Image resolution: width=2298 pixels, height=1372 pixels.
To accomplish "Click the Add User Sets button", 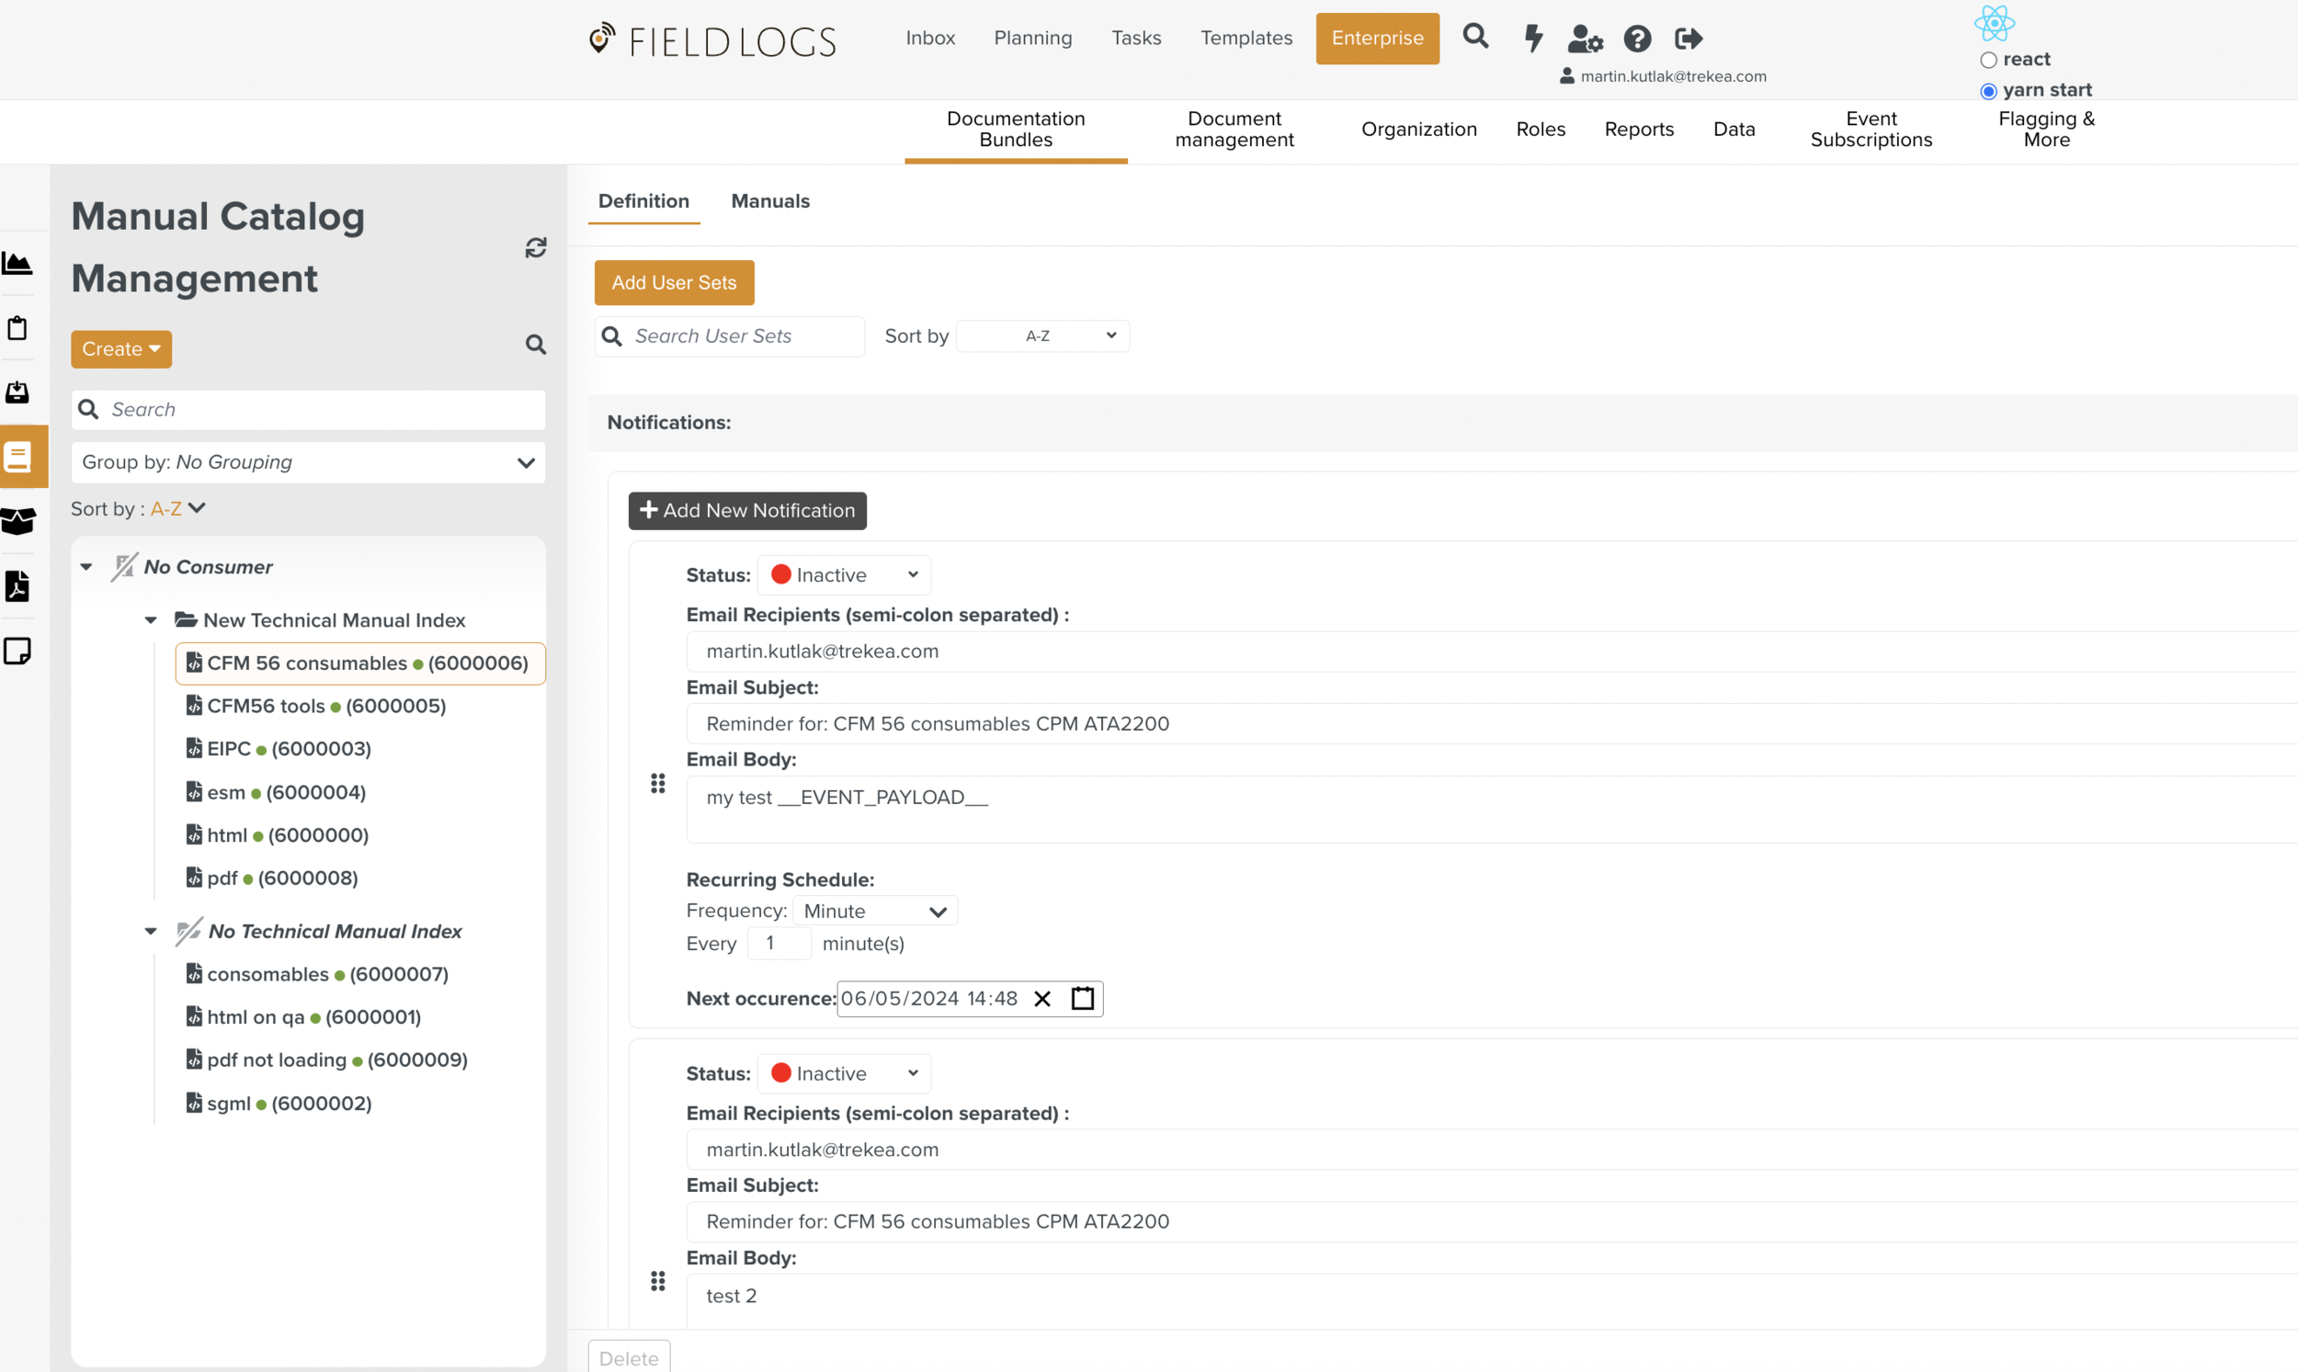I will 673,283.
